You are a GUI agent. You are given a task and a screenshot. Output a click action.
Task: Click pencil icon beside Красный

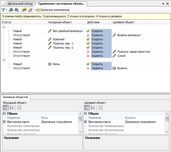pos(50,39)
